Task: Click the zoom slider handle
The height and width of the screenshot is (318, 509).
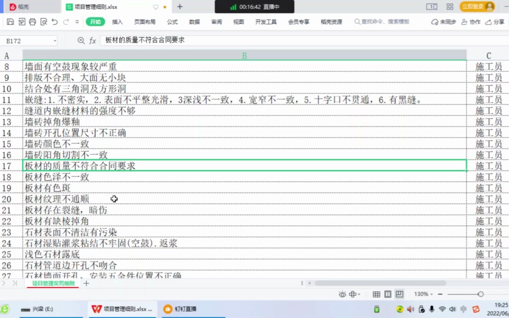Action: click(x=481, y=294)
